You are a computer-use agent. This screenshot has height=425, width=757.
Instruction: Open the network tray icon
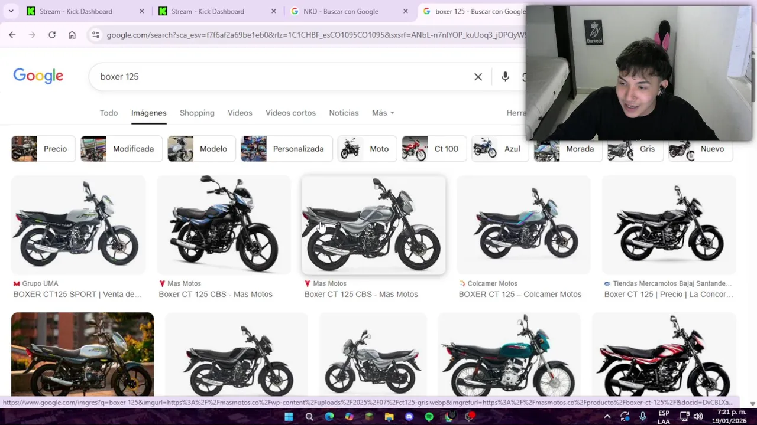pos(684,417)
